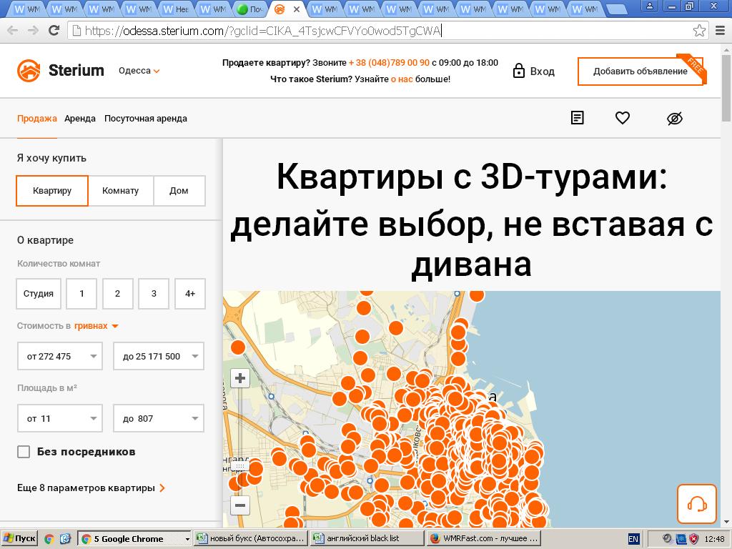
Task: Zoom out the map with minus button
Action: [x=240, y=505]
